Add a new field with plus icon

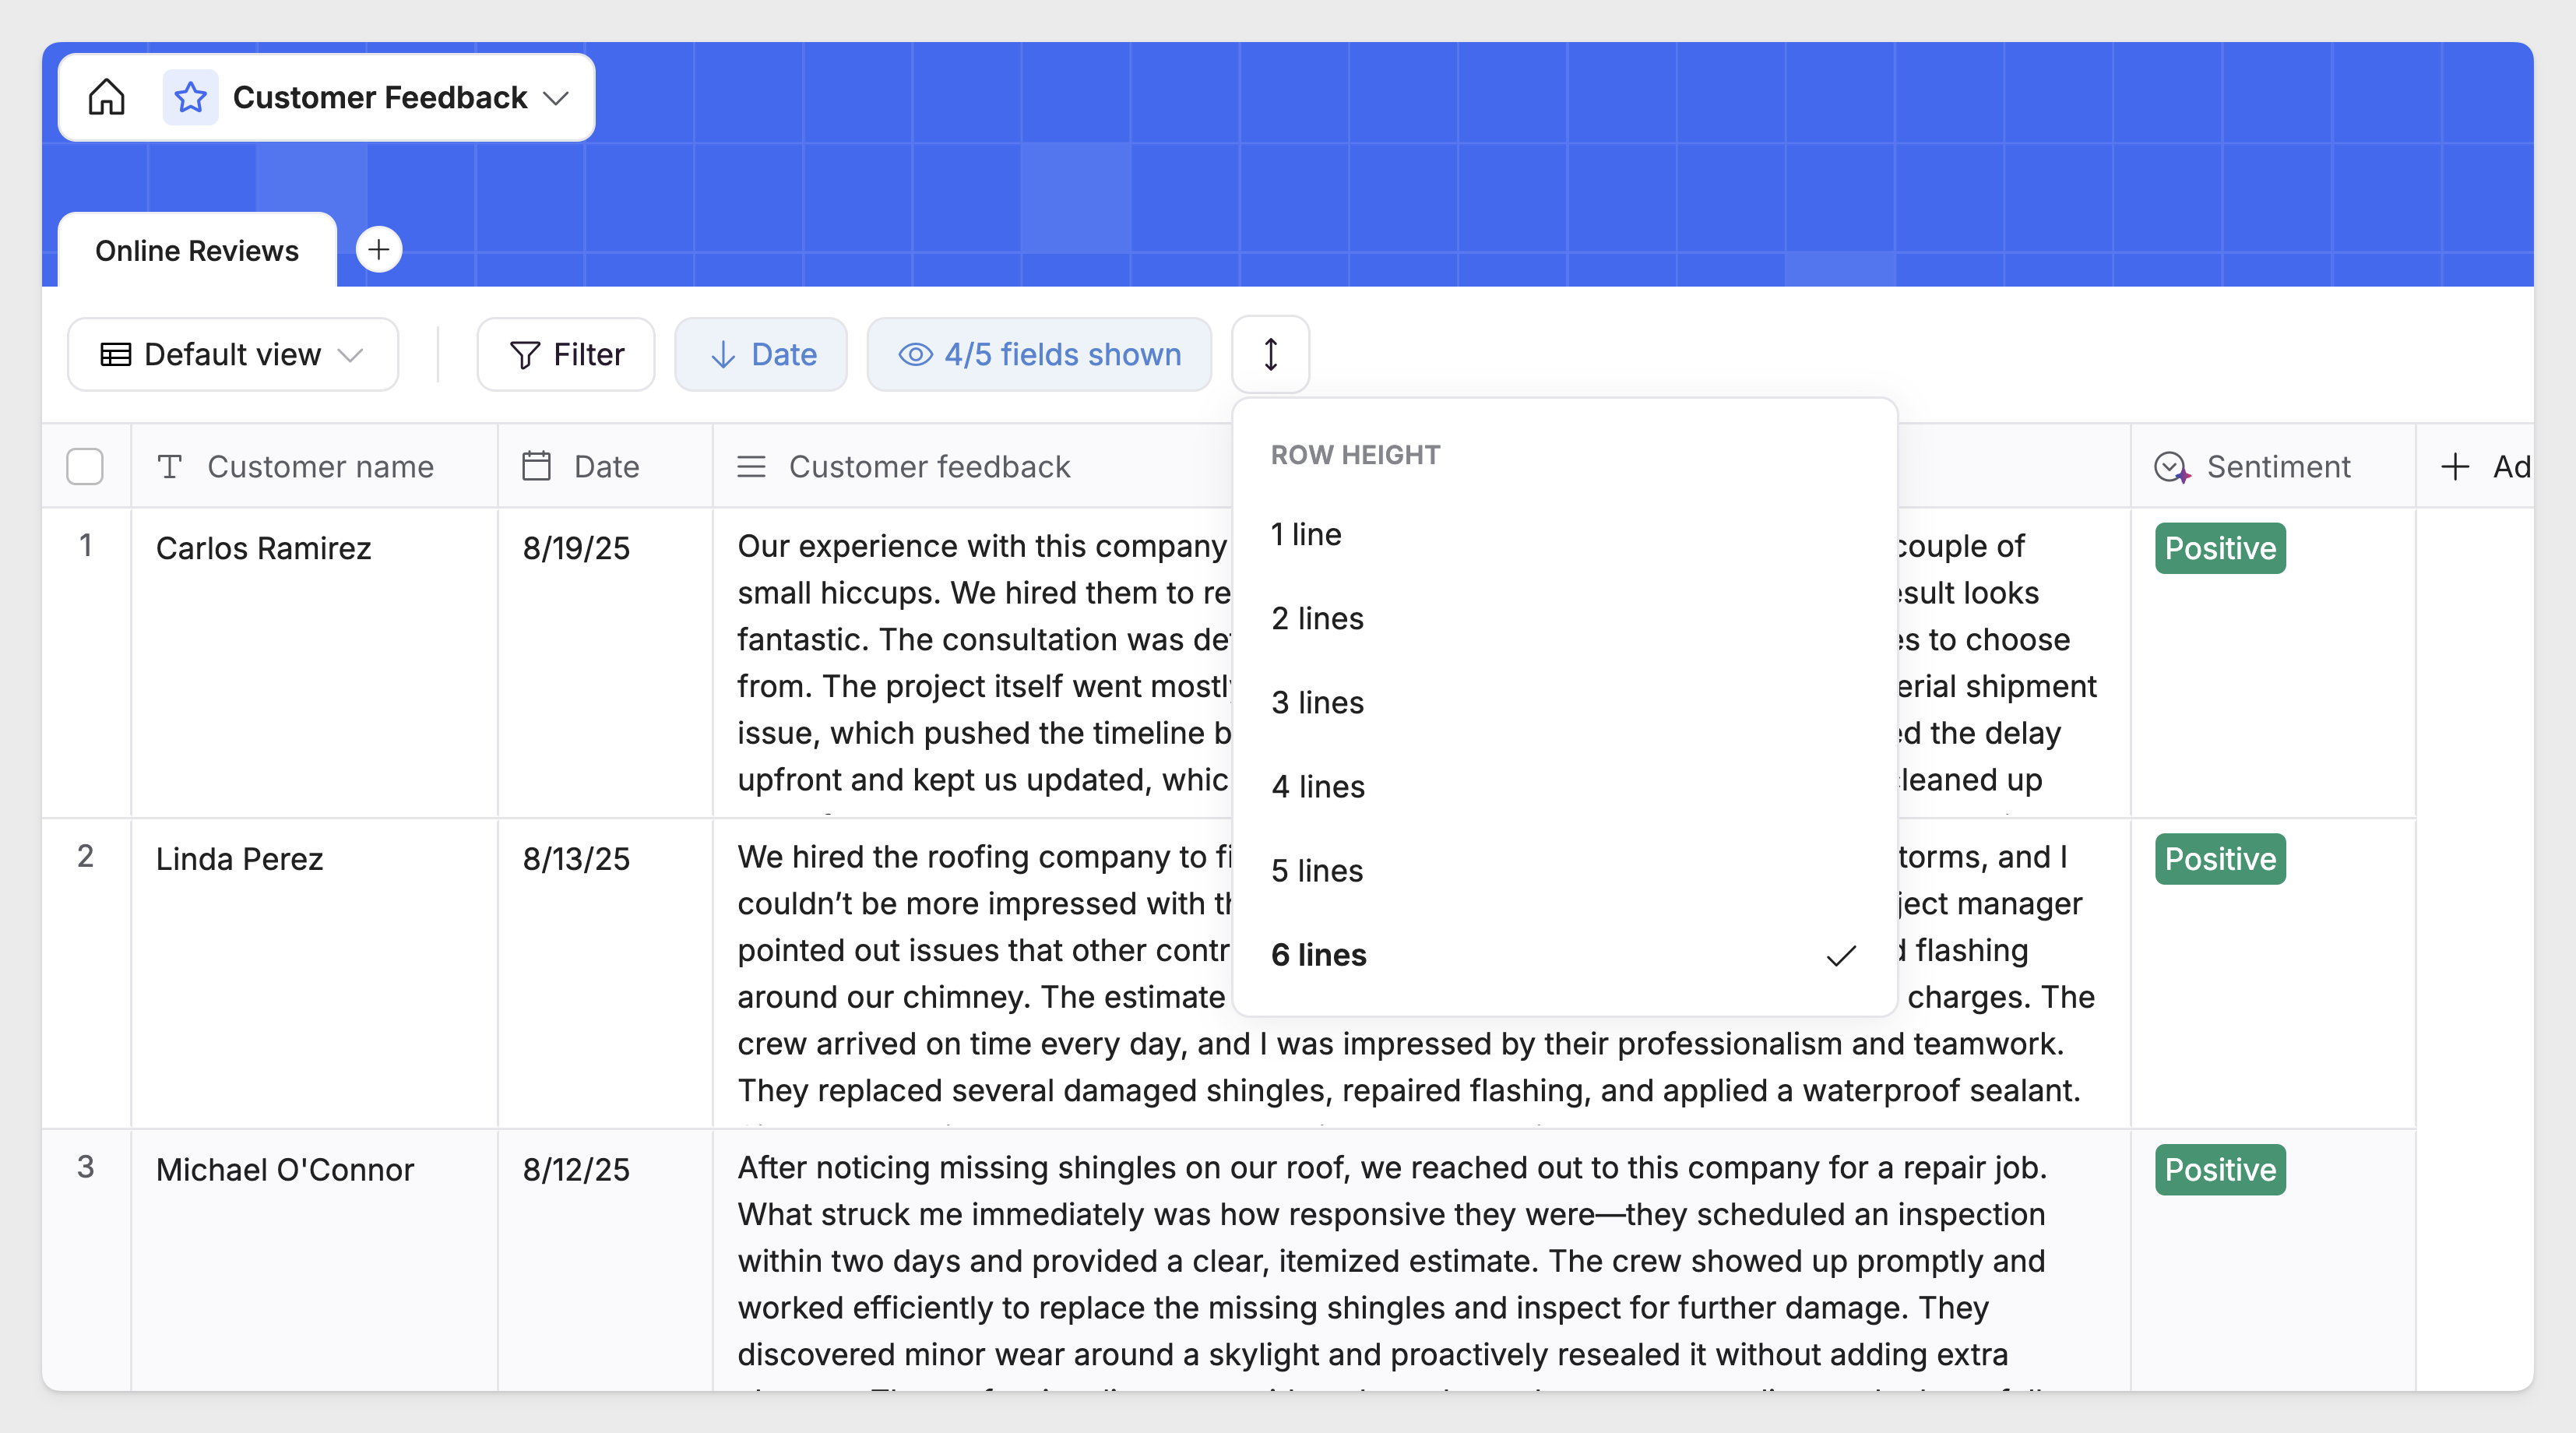click(2455, 466)
